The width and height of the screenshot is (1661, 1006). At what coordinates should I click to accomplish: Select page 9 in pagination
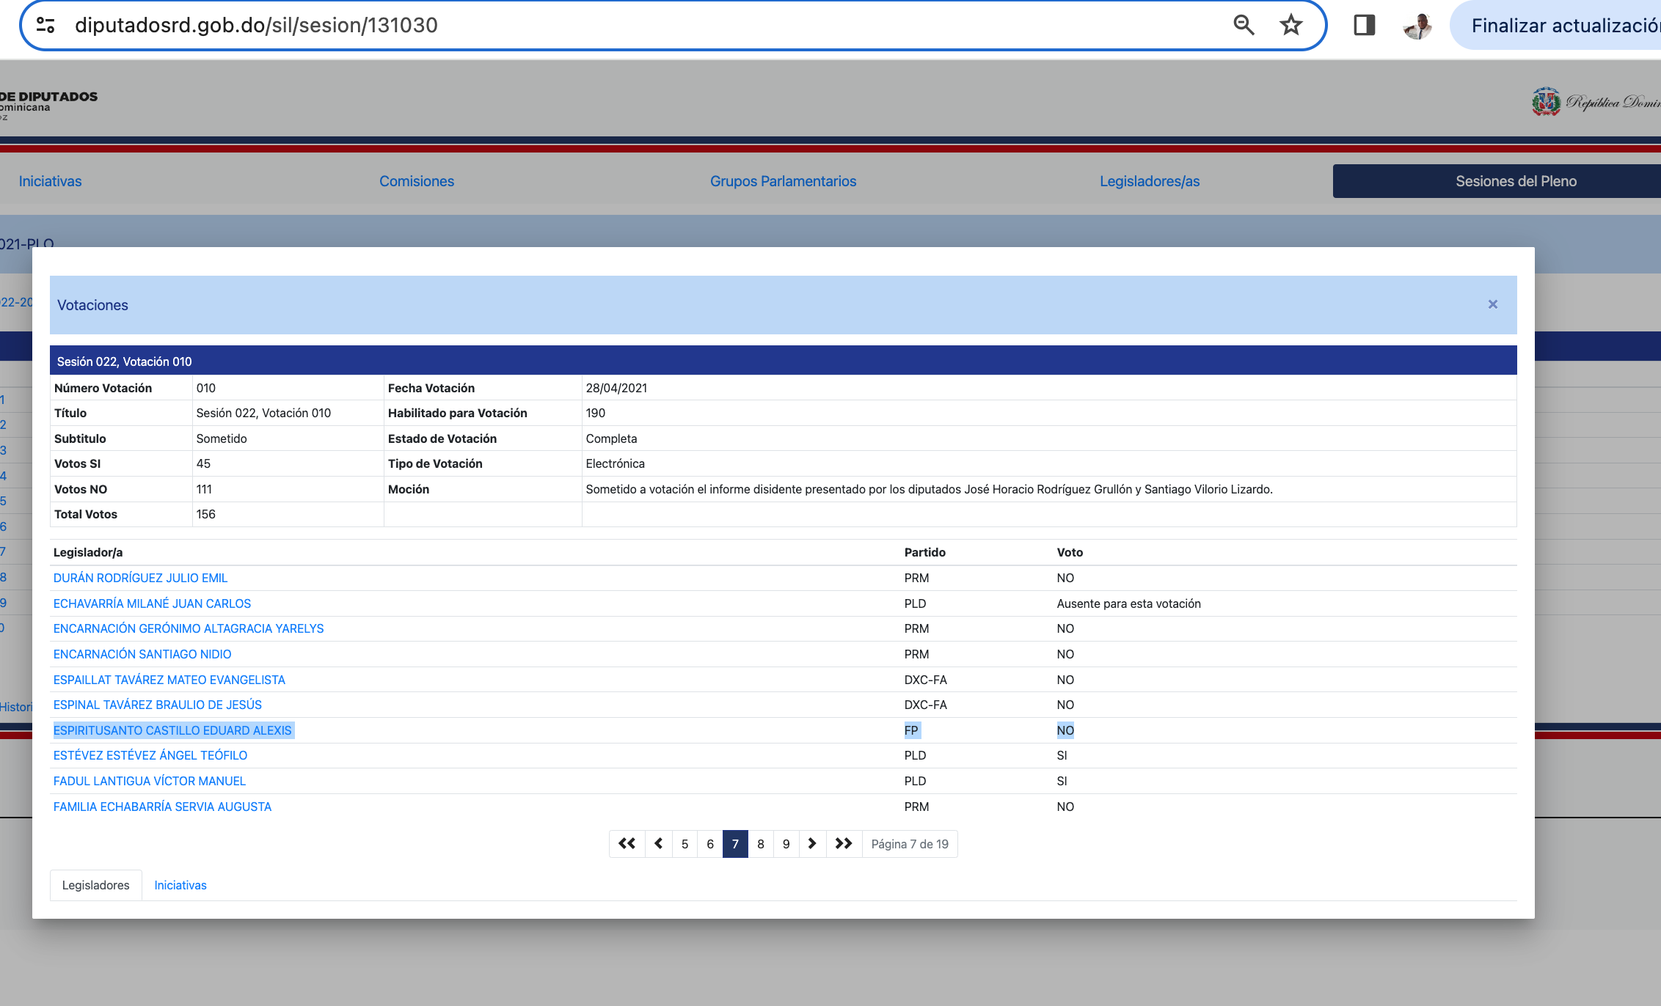(x=786, y=844)
